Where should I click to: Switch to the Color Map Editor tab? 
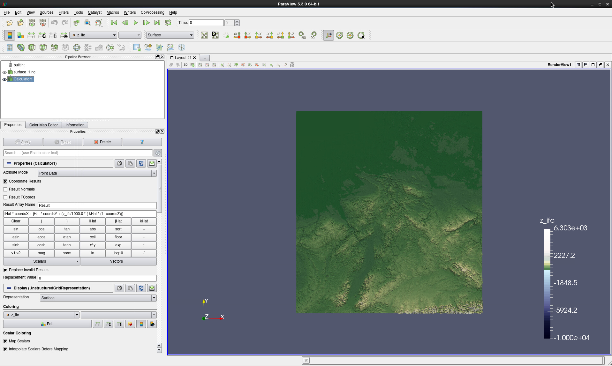tap(43, 125)
